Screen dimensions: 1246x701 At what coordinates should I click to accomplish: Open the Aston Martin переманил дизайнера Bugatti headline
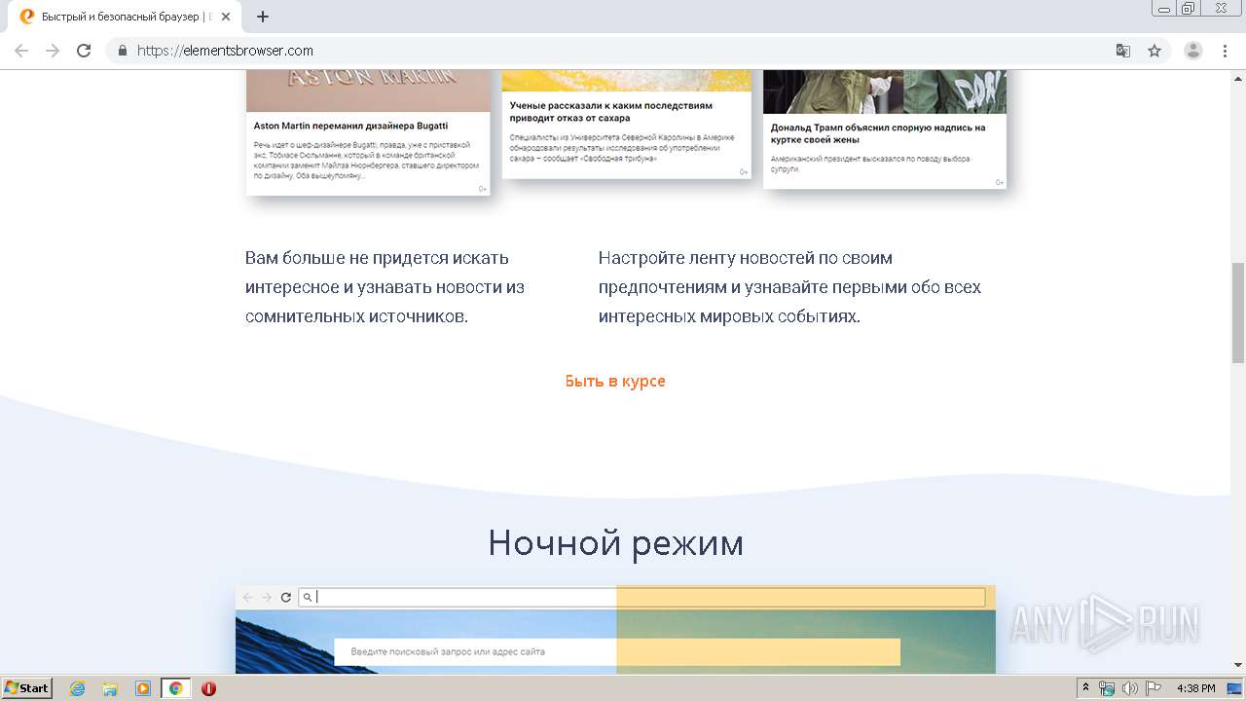tap(350, 126)
